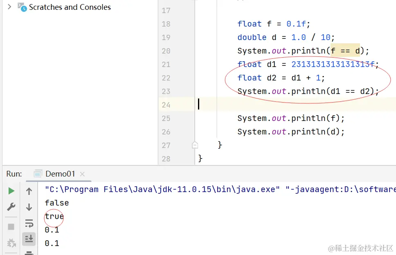Screen dimensions: 396x255
Task: Expand the Scratches and Consoles node
Action: coord(9,7)
